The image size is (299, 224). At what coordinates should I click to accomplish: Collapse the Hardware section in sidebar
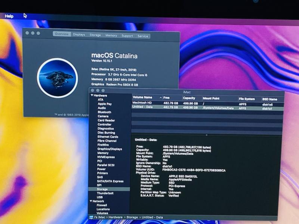point(92,96)
